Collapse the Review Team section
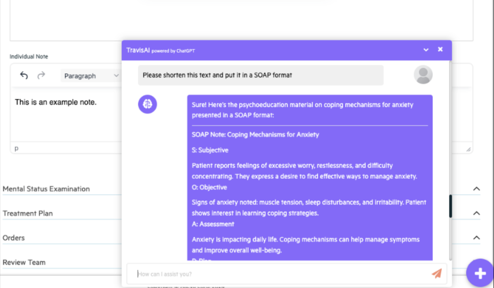 pyautogui.click(x=476, y=262)
